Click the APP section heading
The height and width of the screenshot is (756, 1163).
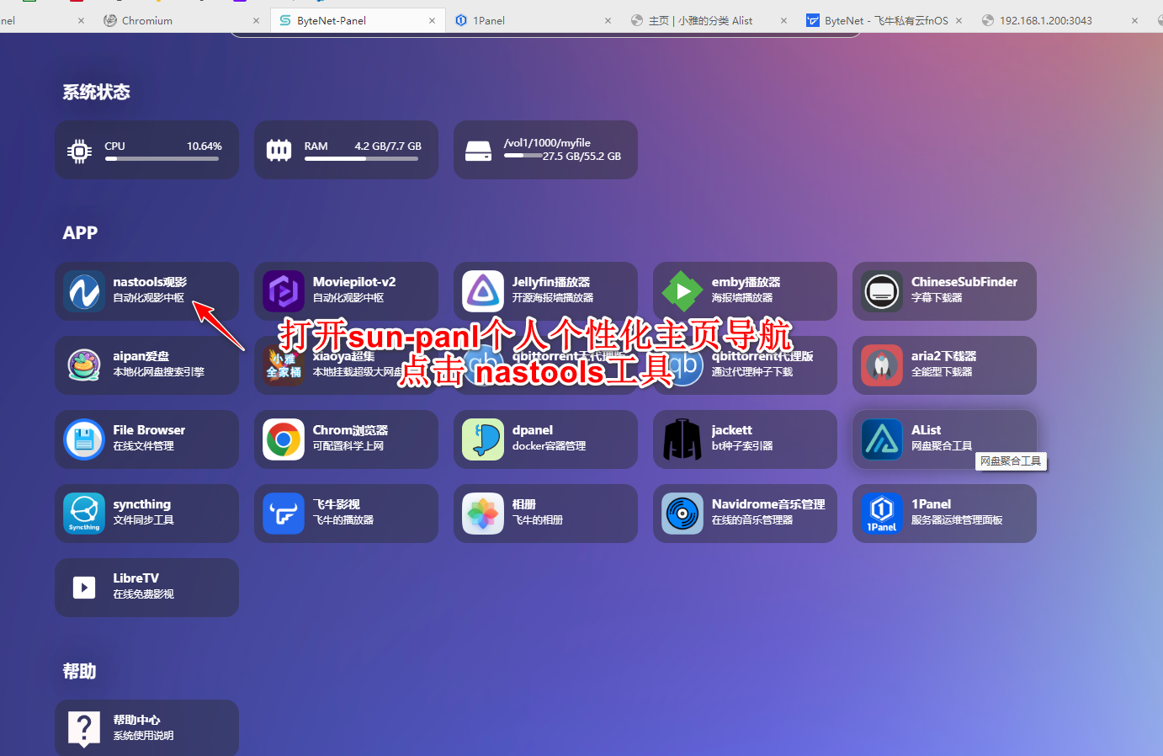coord(80,233)
